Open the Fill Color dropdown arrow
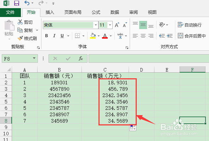Screen dimensions: 209x141 click(98, 36)
